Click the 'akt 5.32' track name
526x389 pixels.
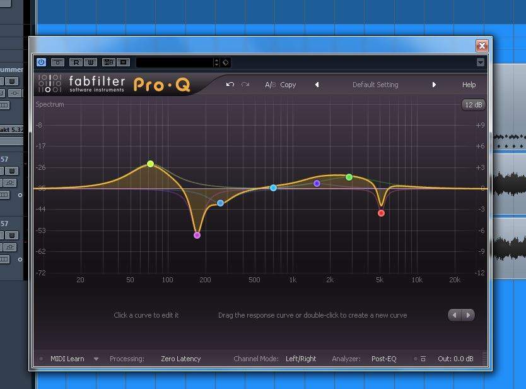12,129
